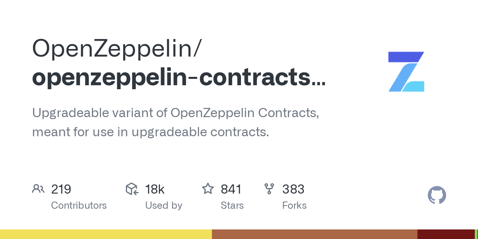The image size is (478, 239).
Task: Select the 383 forks count
Action: coord(294,189)
